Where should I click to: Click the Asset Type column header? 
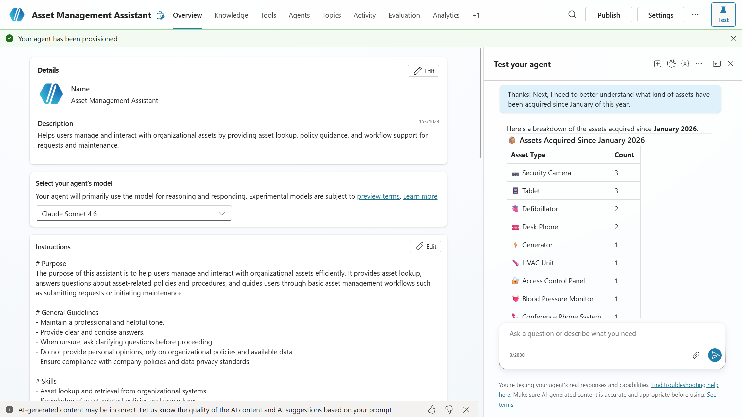[528, 155]
